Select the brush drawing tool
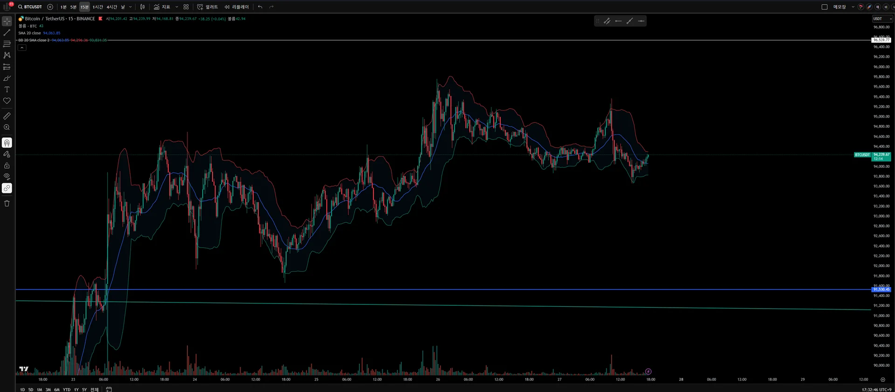 tap(7, 78)
